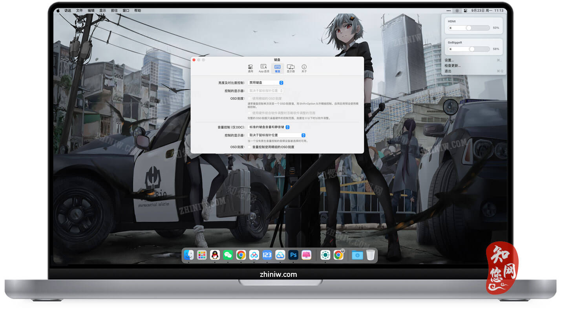The image size is (561, 313).
Task: Open Control Center icon in menu bar
Action: click(466, 11)
